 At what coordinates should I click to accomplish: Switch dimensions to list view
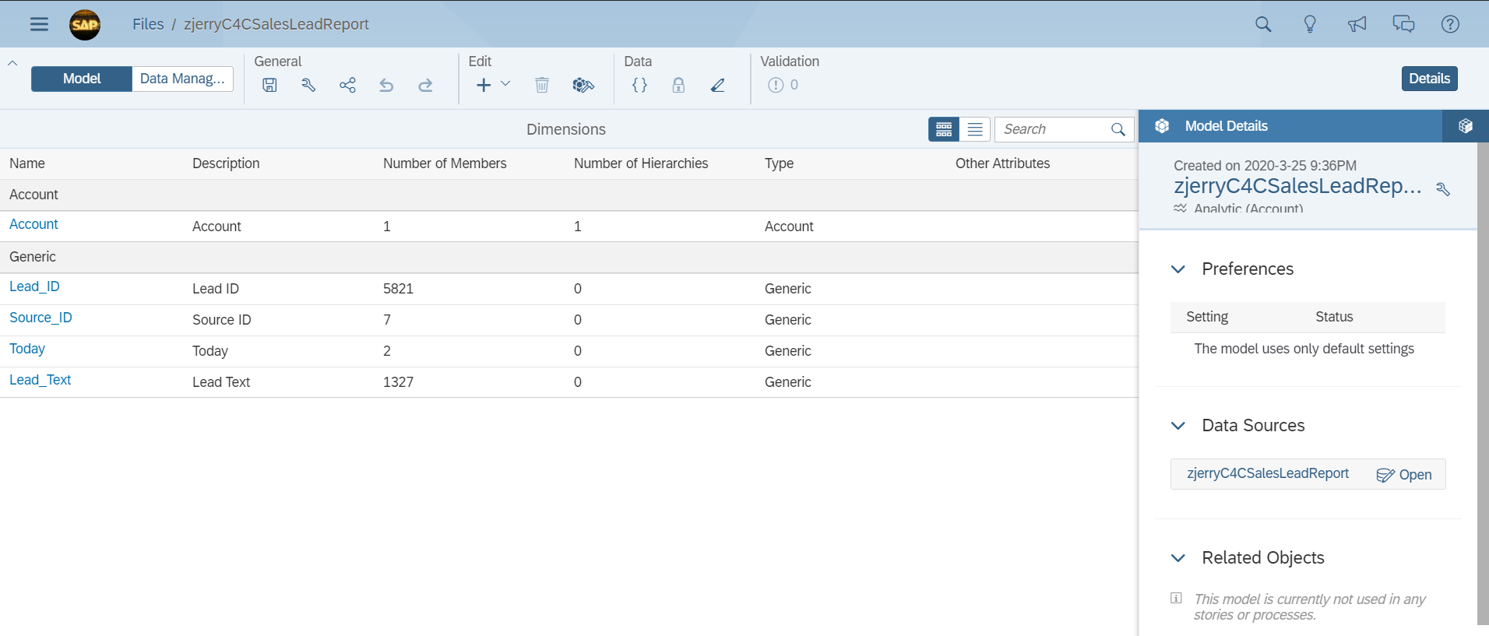975,129
